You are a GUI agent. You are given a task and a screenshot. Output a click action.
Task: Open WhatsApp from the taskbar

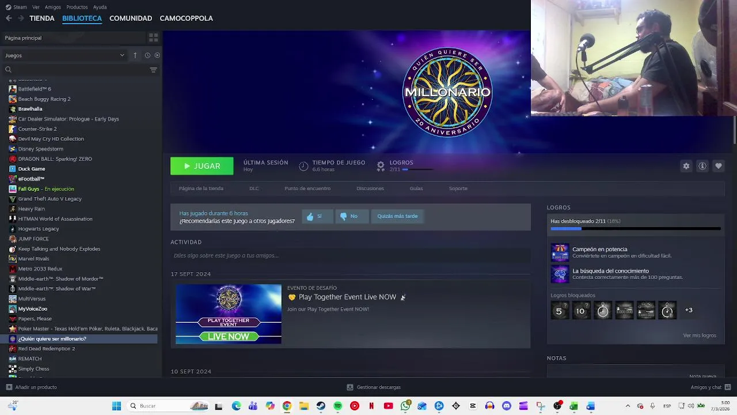[405, 406]
